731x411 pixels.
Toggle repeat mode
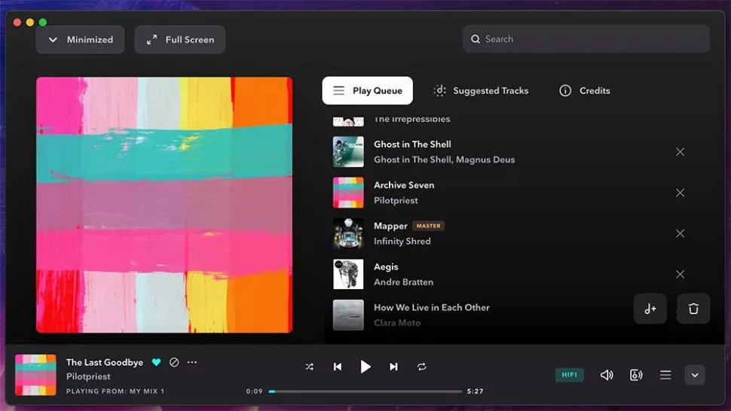422,367
